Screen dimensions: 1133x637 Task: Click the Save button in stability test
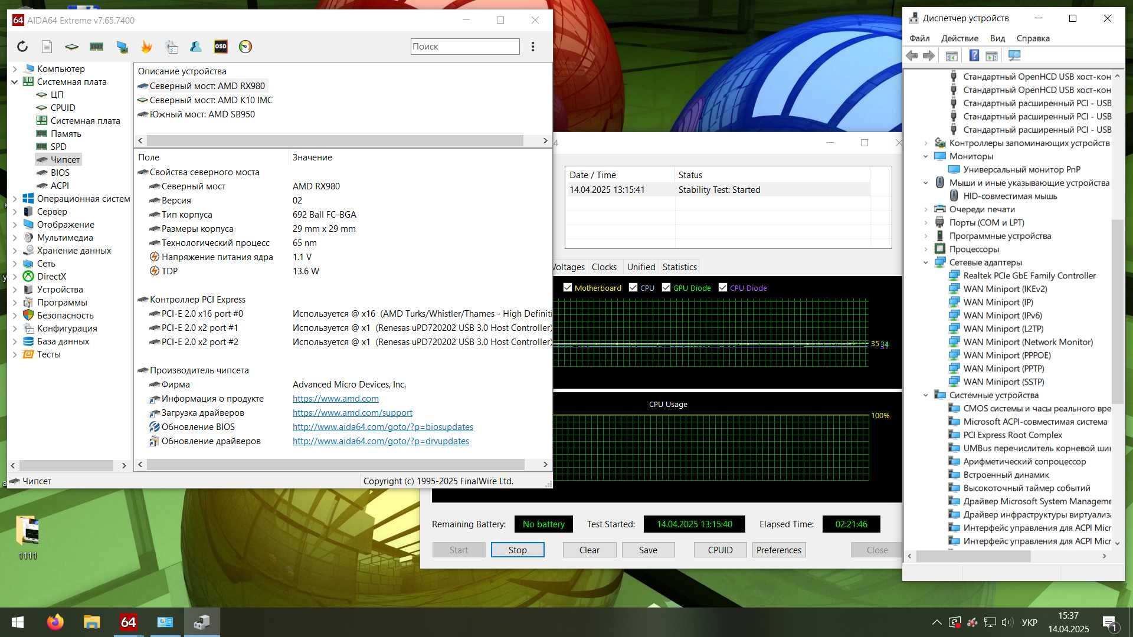pyautogui.click(x=648, y=550)
